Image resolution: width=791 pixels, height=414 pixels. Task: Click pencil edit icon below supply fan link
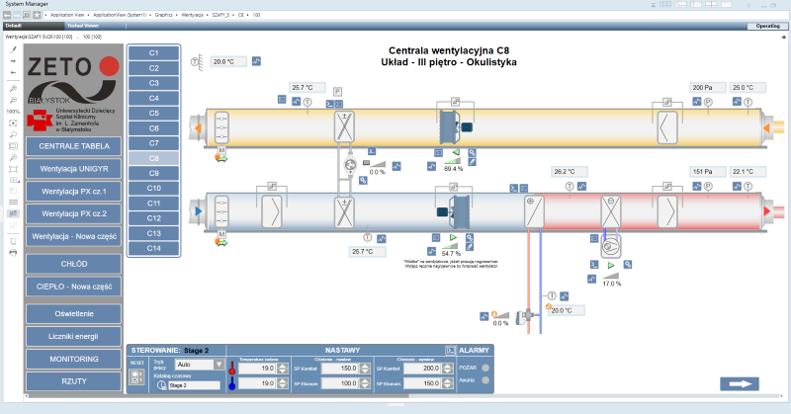tap(470, 247)
